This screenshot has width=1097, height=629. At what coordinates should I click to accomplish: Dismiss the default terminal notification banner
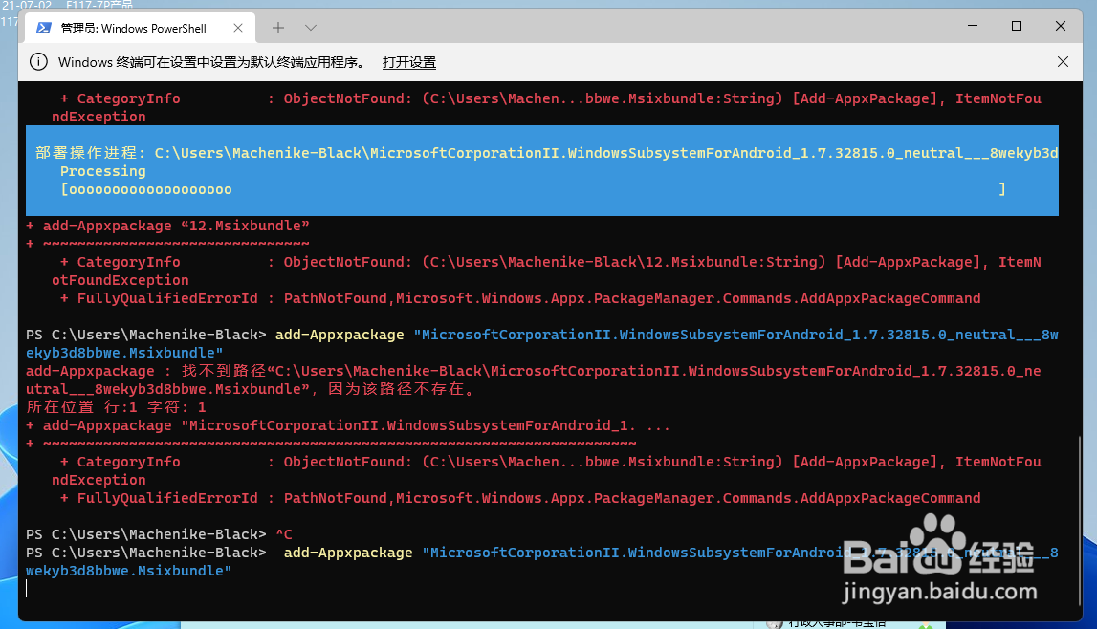coord(1063,61)
